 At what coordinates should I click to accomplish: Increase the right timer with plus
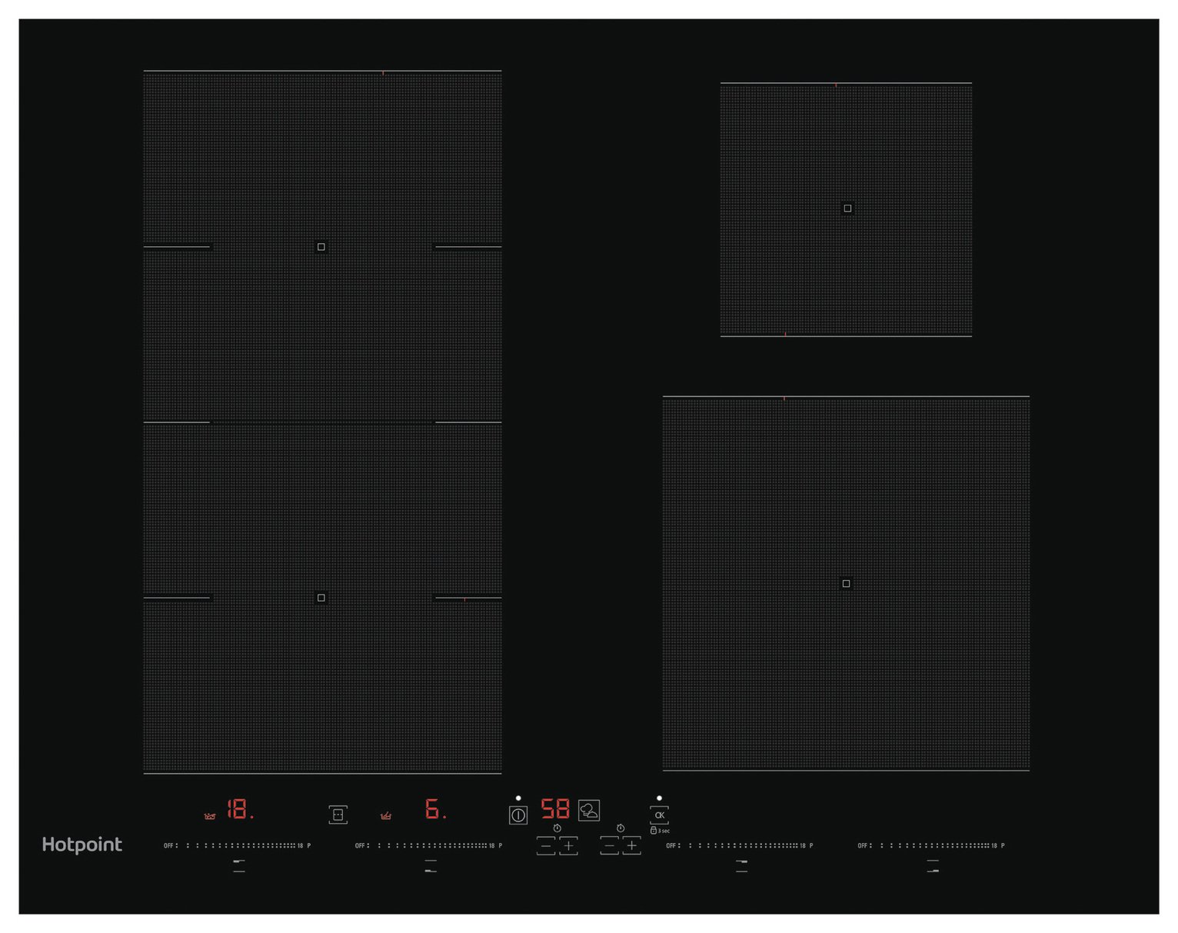pyautogui.click(x=632, y=846)
